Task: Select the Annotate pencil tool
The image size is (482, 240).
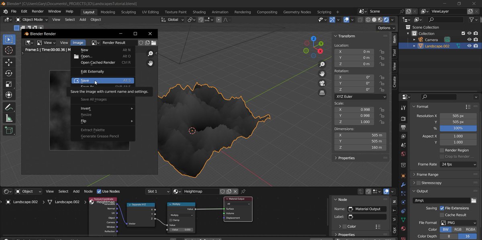Action: (x=8, y=107)
